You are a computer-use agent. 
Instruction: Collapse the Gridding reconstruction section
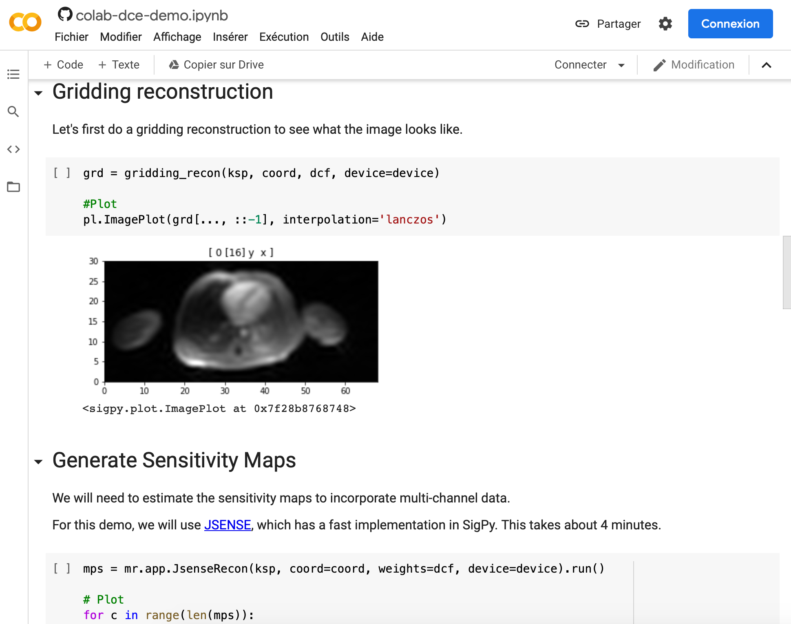pos(39,93)
